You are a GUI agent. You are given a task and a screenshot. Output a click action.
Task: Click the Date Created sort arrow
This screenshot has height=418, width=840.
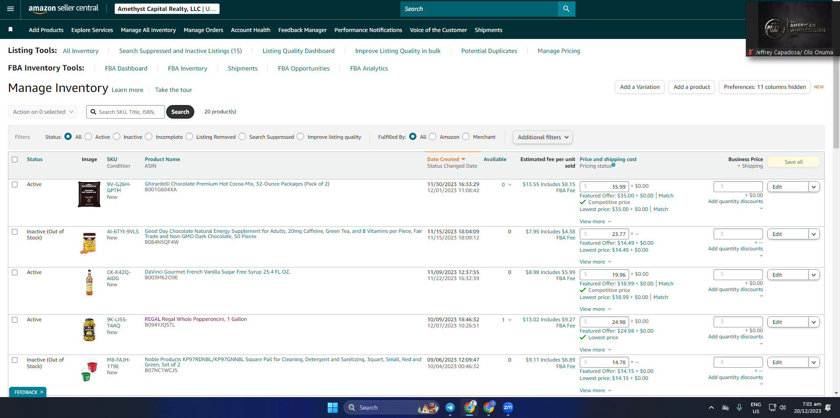click(x=463, y=159)
